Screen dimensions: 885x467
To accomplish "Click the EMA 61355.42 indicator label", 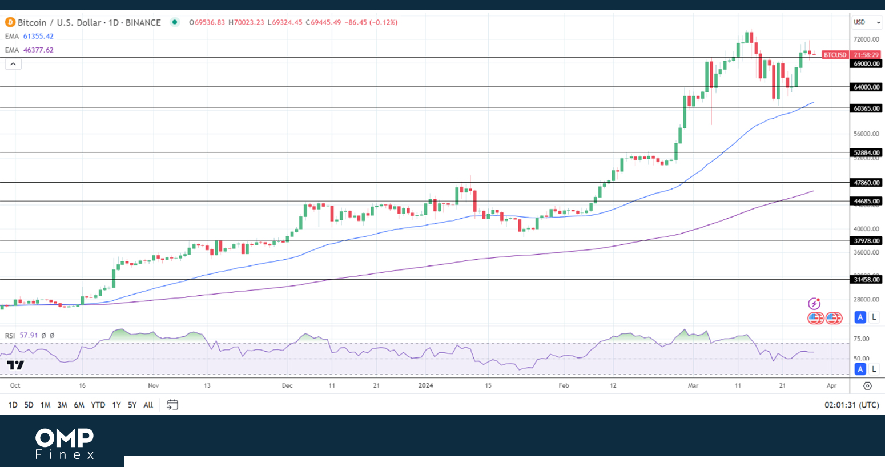I will tap(29, 36).
